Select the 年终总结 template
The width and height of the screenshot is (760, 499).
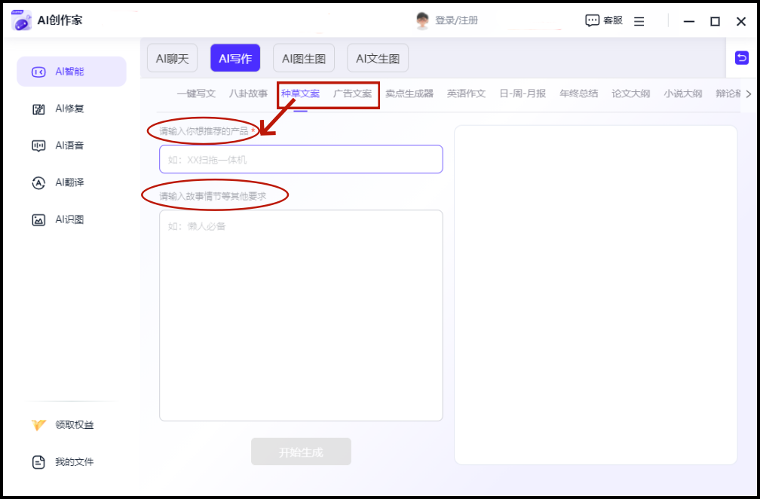point(579,93)
